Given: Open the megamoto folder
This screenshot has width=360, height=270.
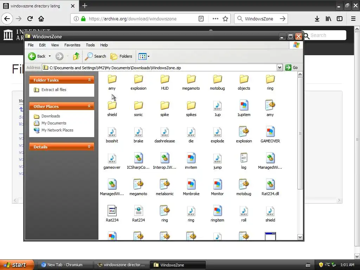Looking at the screenshot, I should pyautogui.click(x=191, y=82).
